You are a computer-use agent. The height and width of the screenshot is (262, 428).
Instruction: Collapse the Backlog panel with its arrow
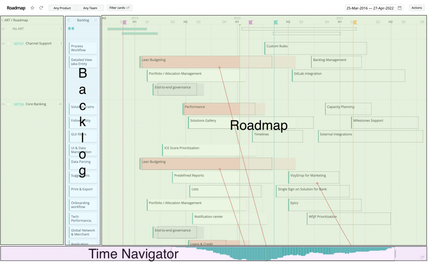[x=69, y=20]
